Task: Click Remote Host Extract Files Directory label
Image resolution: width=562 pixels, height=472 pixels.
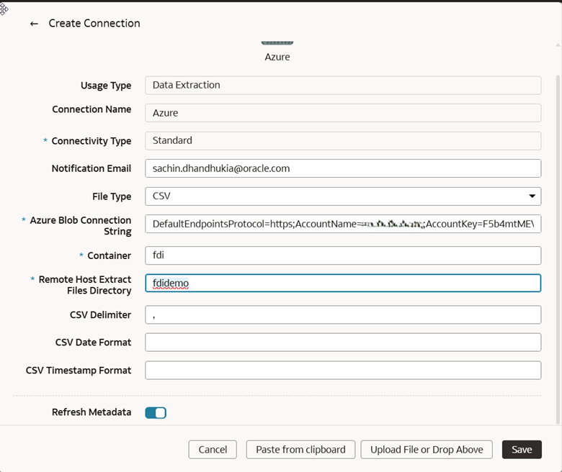Action: click(85, 285)
